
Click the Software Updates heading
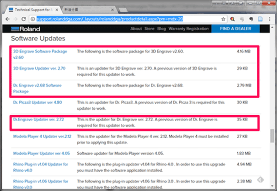point(38,39)
